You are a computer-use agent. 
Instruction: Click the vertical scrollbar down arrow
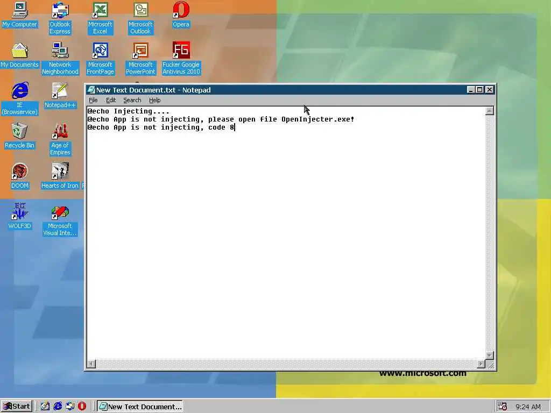(490, 355)
